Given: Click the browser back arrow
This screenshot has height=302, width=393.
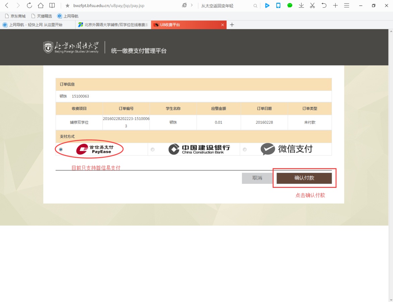Looking at the screenshot, I should pyautogui.click(x=7, y=5).
